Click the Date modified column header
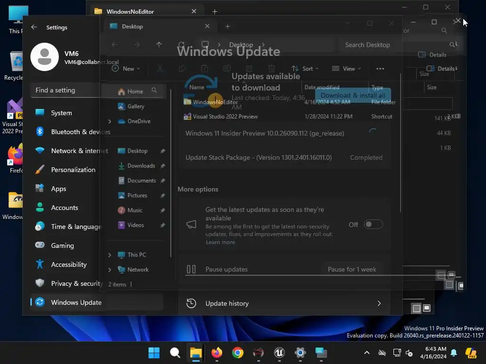This screenshot has width=486, height=364. coord(322,87)
